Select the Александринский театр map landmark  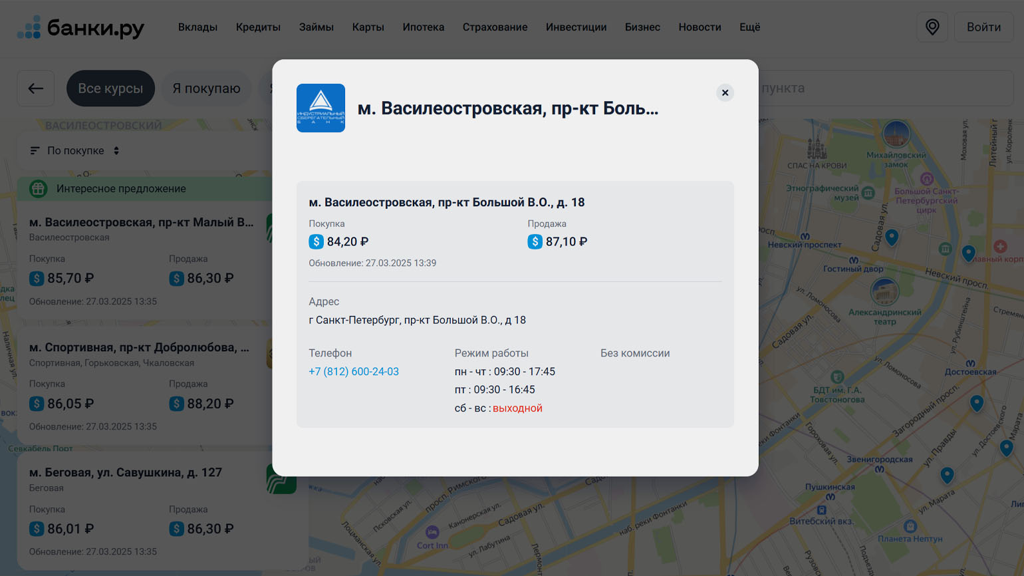click(x=884, y=293)
